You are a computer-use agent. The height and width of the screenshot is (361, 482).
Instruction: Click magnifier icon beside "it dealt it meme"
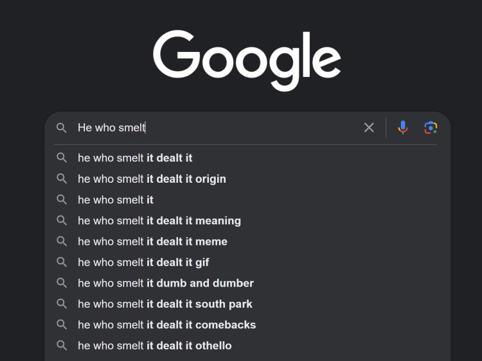click(x=62, y=241)
